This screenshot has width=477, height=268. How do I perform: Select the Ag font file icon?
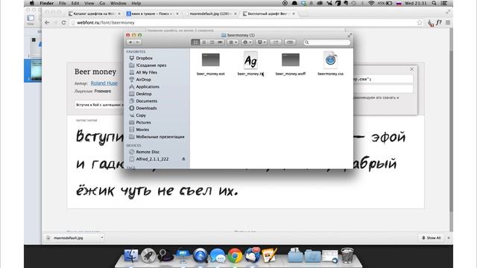click(x=250, y=60)
